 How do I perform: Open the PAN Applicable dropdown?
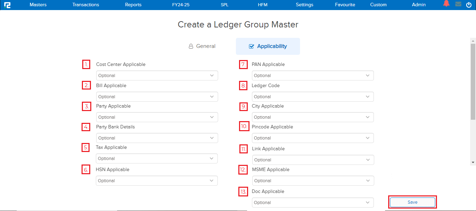click(x=313, y=76)
